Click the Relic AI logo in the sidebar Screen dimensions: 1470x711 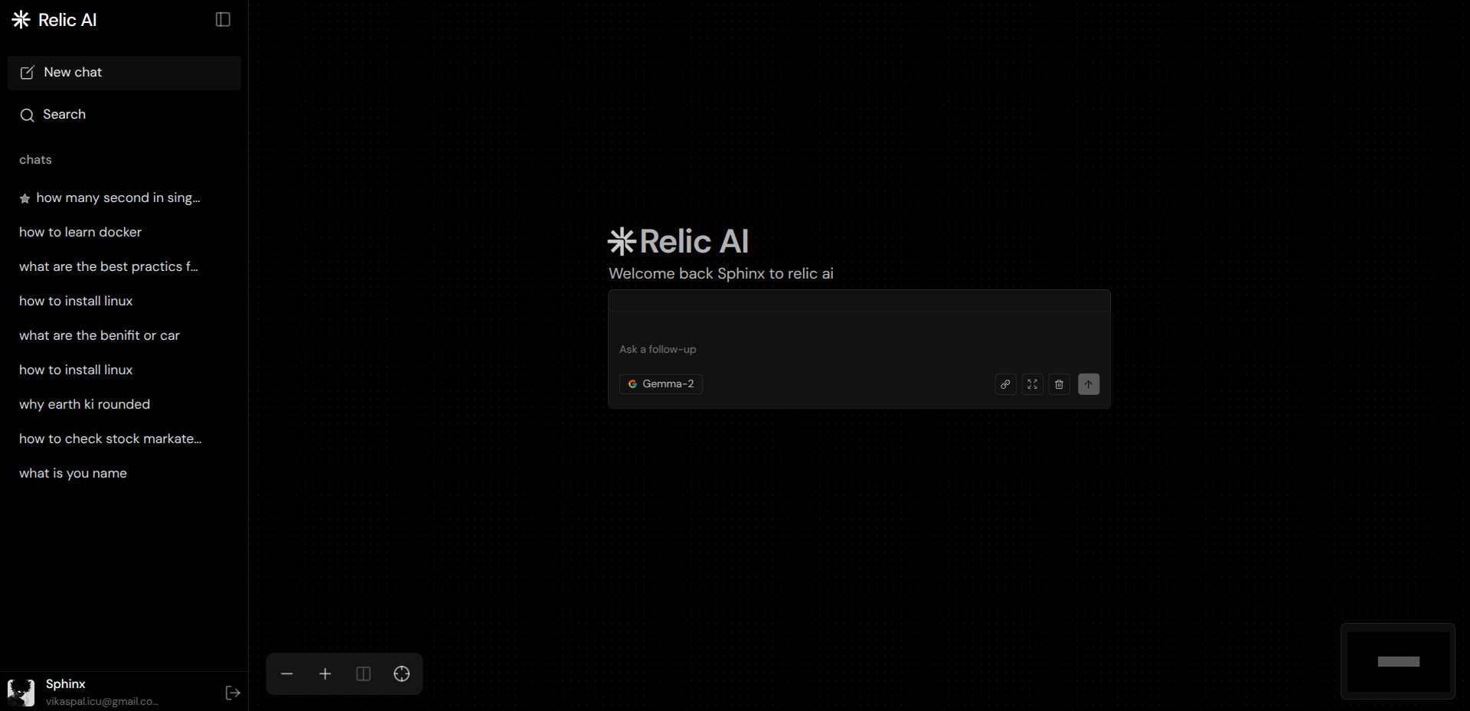54,20
